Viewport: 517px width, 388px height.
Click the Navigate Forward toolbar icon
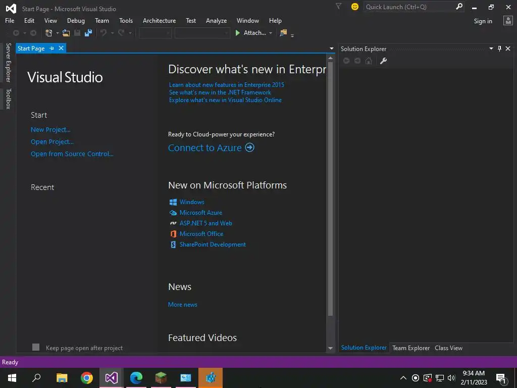point(33,33)
